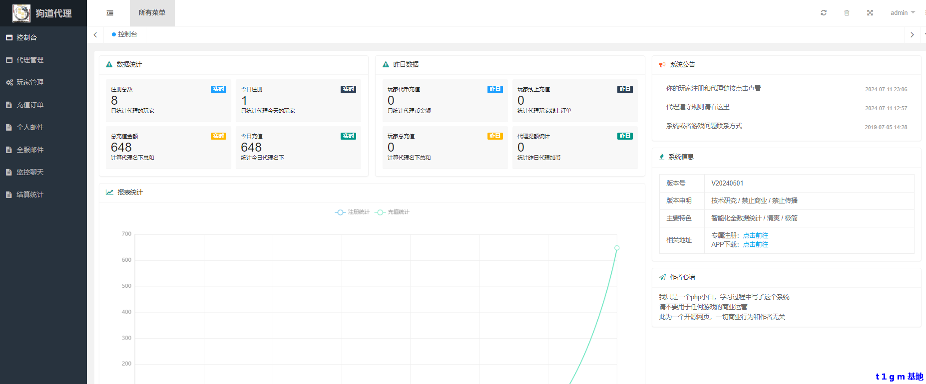
Task: Click the 监控聊天 document icon
Action: point(9,172)
